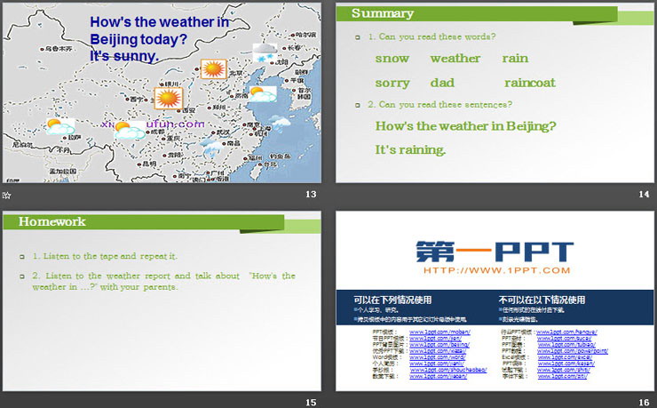Select the partly cloudy icon beside Chengdu
Viewport: 657px width, 408px height.
(x=130, y=132)
